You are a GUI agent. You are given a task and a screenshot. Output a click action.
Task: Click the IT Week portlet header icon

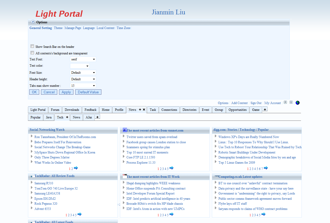click(125, 176)
